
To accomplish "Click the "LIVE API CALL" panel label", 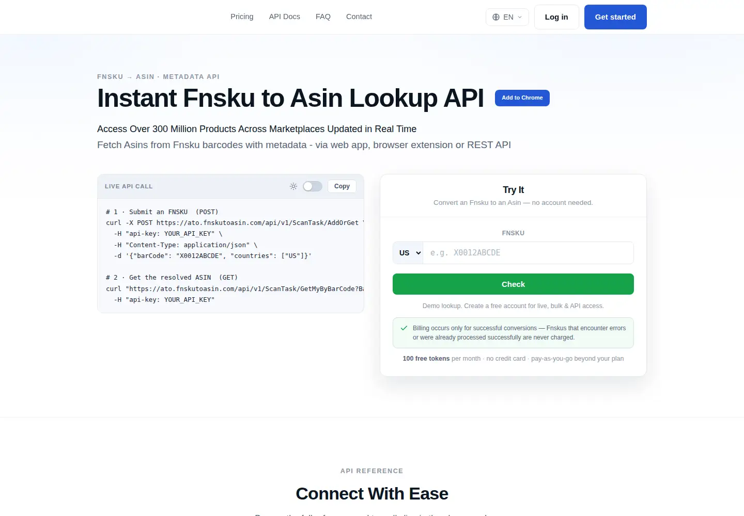I will coord(129,186).
